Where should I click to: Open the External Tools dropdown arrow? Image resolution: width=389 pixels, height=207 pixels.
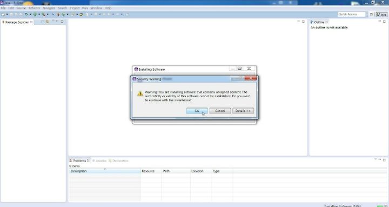point(48,14)
